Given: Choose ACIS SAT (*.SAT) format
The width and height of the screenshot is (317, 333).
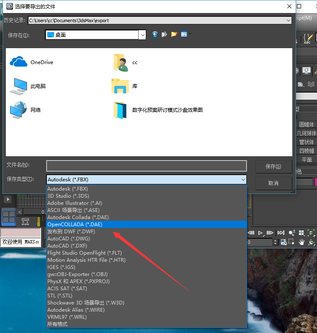Looking at the screenshot, I should [x=147, y=289].
